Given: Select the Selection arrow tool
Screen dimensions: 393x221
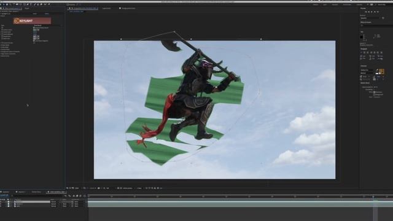Looking at the screenshot, I should (x=4, y=4).
